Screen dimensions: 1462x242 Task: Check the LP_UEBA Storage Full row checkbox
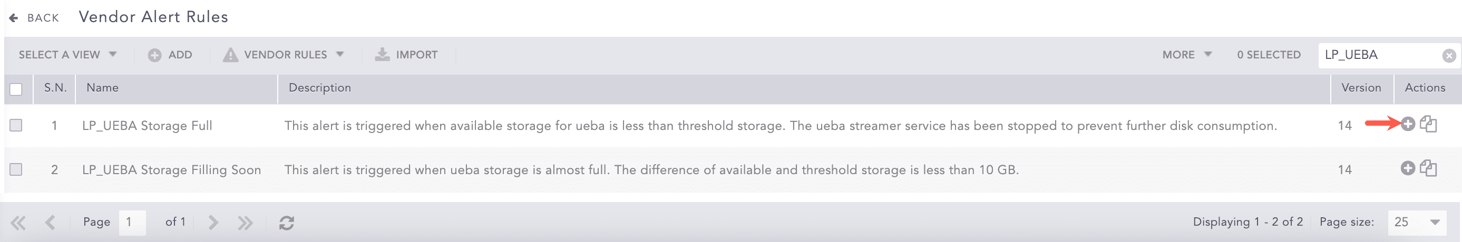16,125
